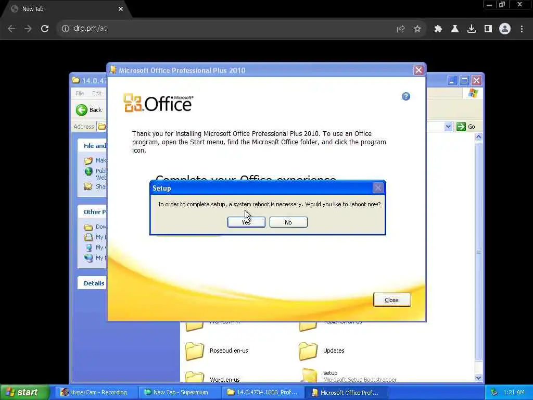The image size is (533, 400).
Task: Toggle the browser side panel icon
Action: (x=488, y=29)
